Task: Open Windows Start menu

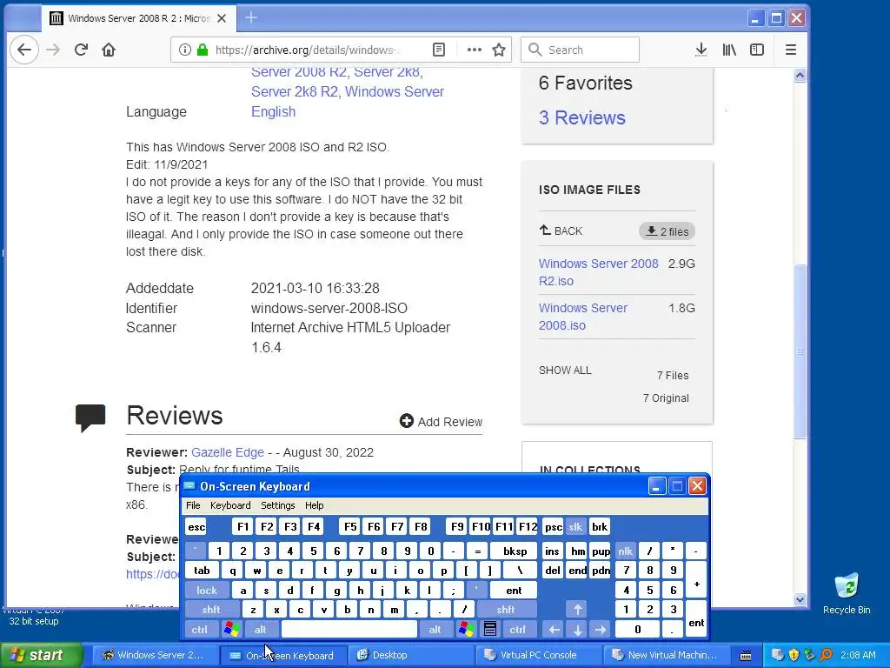Action: click(x=40, y=656)
